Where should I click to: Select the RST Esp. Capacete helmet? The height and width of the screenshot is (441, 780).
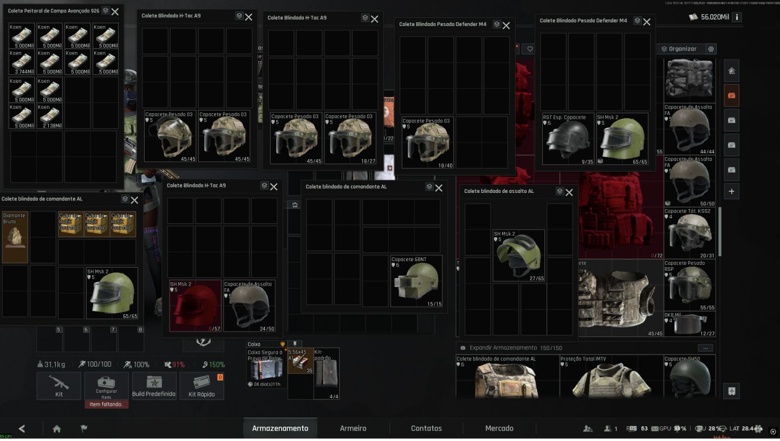point(568,139)
